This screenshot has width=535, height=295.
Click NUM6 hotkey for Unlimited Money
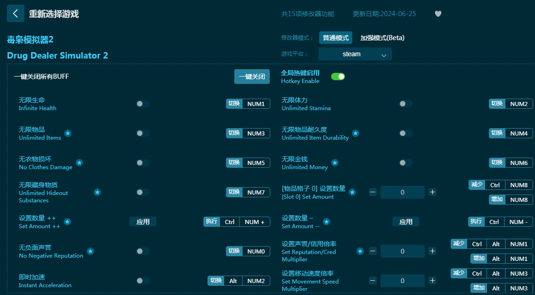pyautogui.click(x=519, y=163)
